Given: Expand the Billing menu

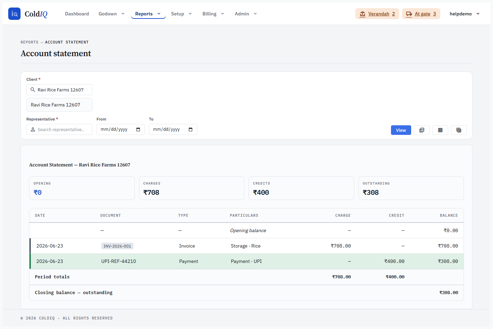Looking at the screenshot, I should [x=213, y=14].
